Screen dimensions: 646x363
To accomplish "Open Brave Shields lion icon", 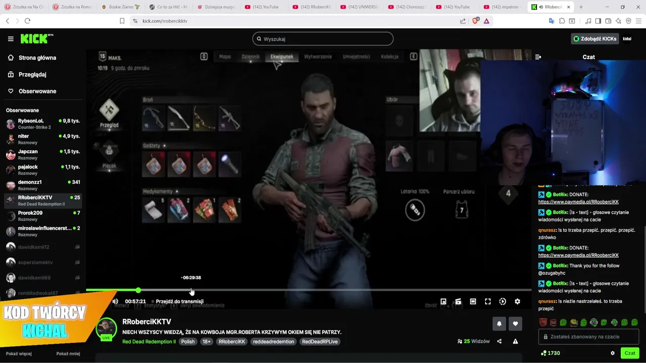I will tap(475, 21).
